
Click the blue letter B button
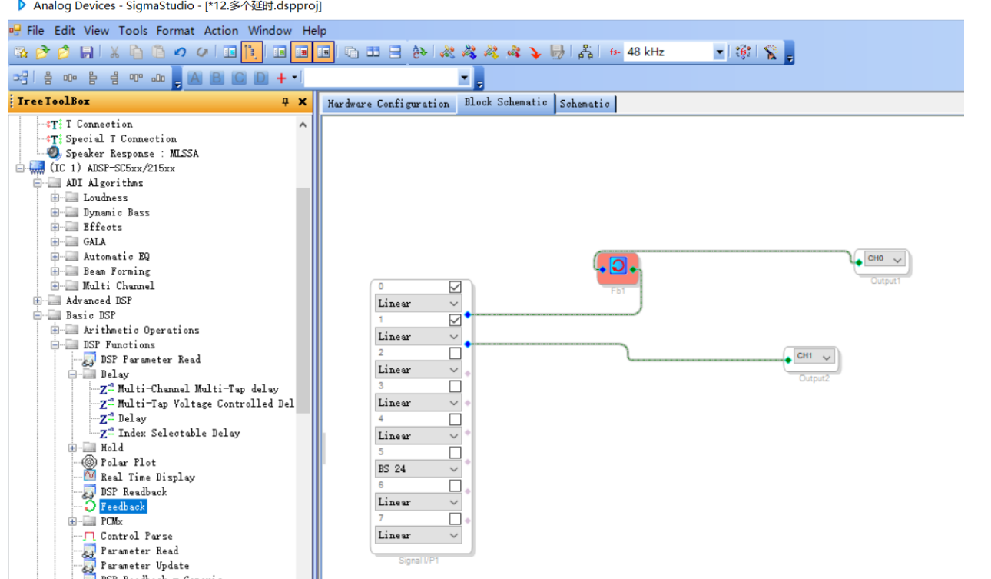tap(217, 78)
